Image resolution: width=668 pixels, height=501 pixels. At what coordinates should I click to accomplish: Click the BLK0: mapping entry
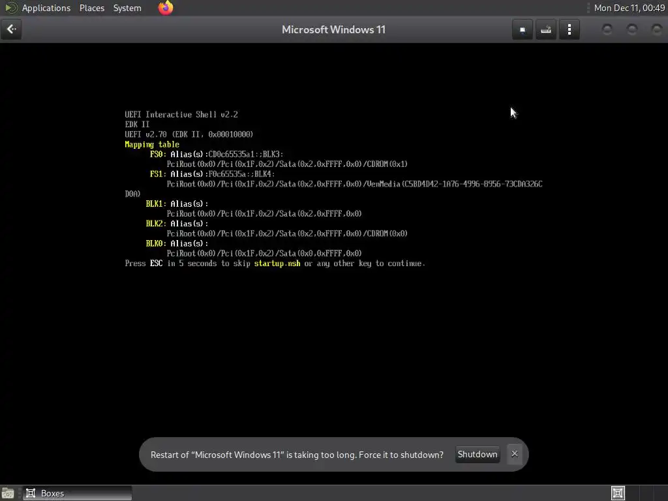tap(155, 243)
